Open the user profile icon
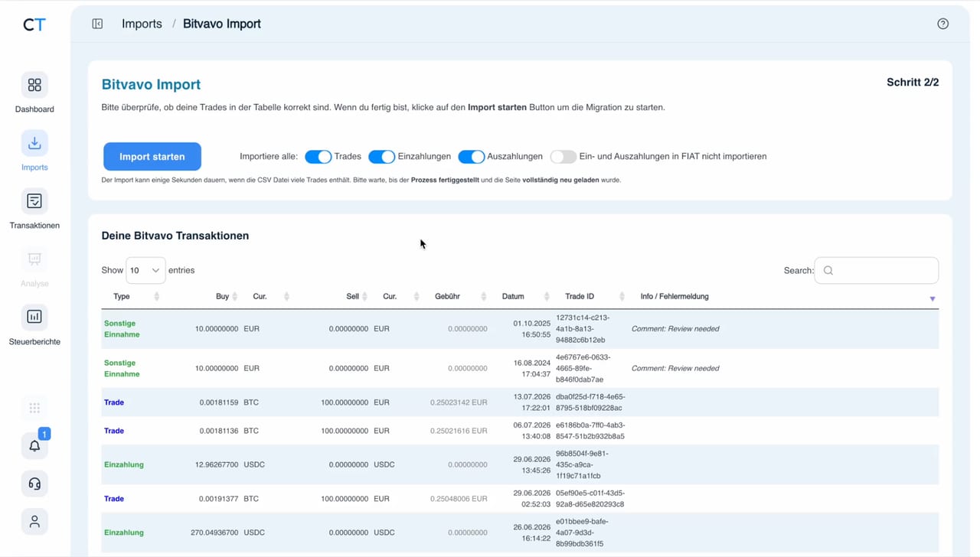The width and height of the screenshot is (980, 557). pyautogui.click(x=34, y=521)
